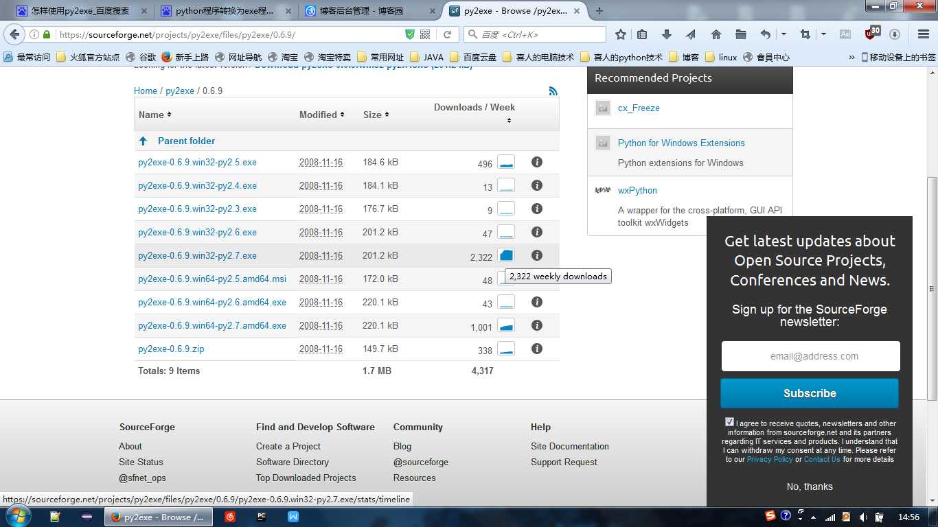Open Python for Windows Extensions link
Screen dimensions: 938x527
681,143
